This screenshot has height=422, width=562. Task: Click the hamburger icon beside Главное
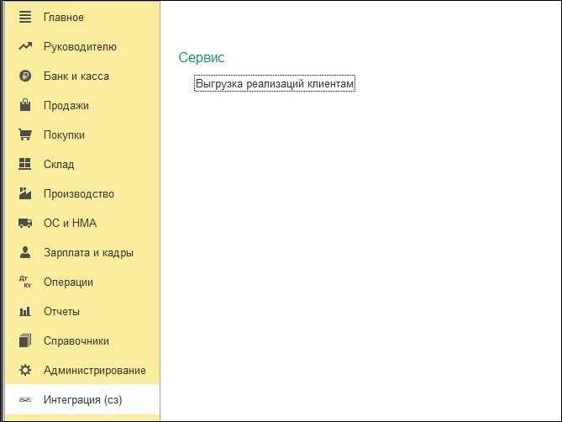(x=25, y=18)
